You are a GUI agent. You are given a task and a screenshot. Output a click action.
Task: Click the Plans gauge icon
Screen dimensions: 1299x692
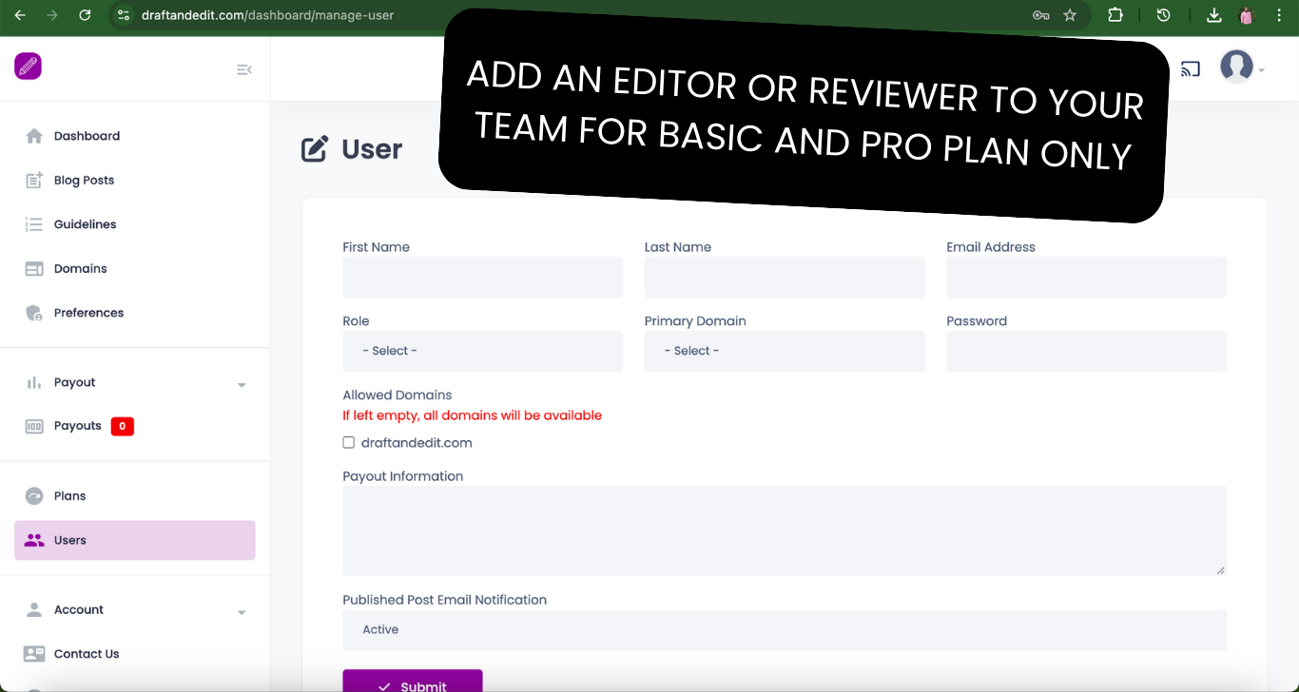point(34,496)
